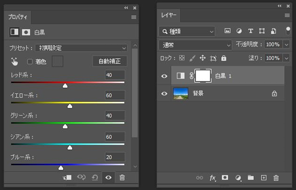Enable the 着色 tint checkbox

[x=30, y=62]
